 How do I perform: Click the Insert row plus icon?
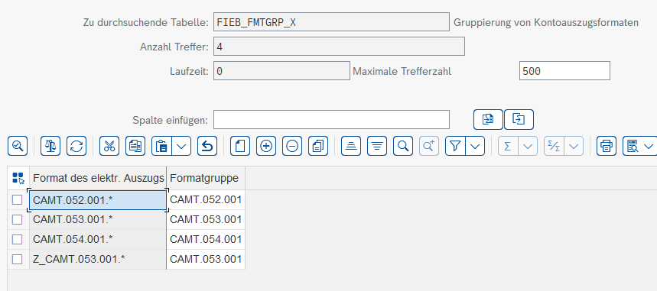coord(266,146)
